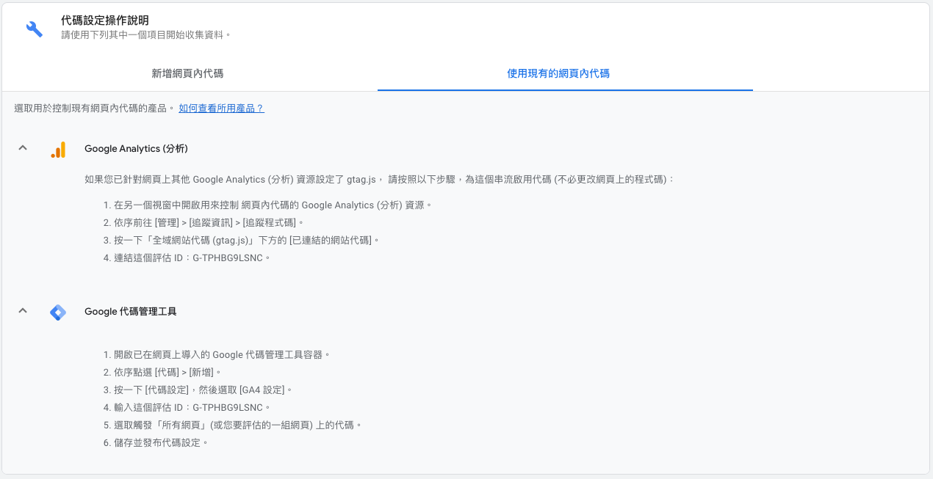The image size is (933, 479).
Task: Click the paragraph starting 如果您已針對網頁上其他
Action: (x=379, y=180)
